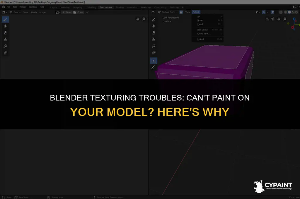Switch to solid viewport shading
The height and width of the screenshot is (199, 300).
[289, 12]
